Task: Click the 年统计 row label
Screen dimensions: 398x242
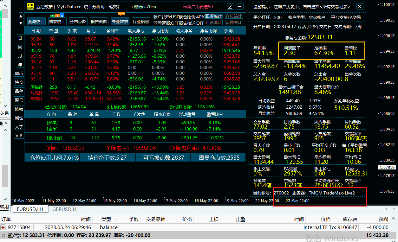Action: click(x=36, y=99)
